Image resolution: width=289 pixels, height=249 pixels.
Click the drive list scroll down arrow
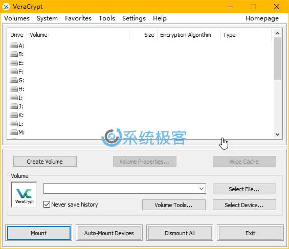click(x=277, y=134)
